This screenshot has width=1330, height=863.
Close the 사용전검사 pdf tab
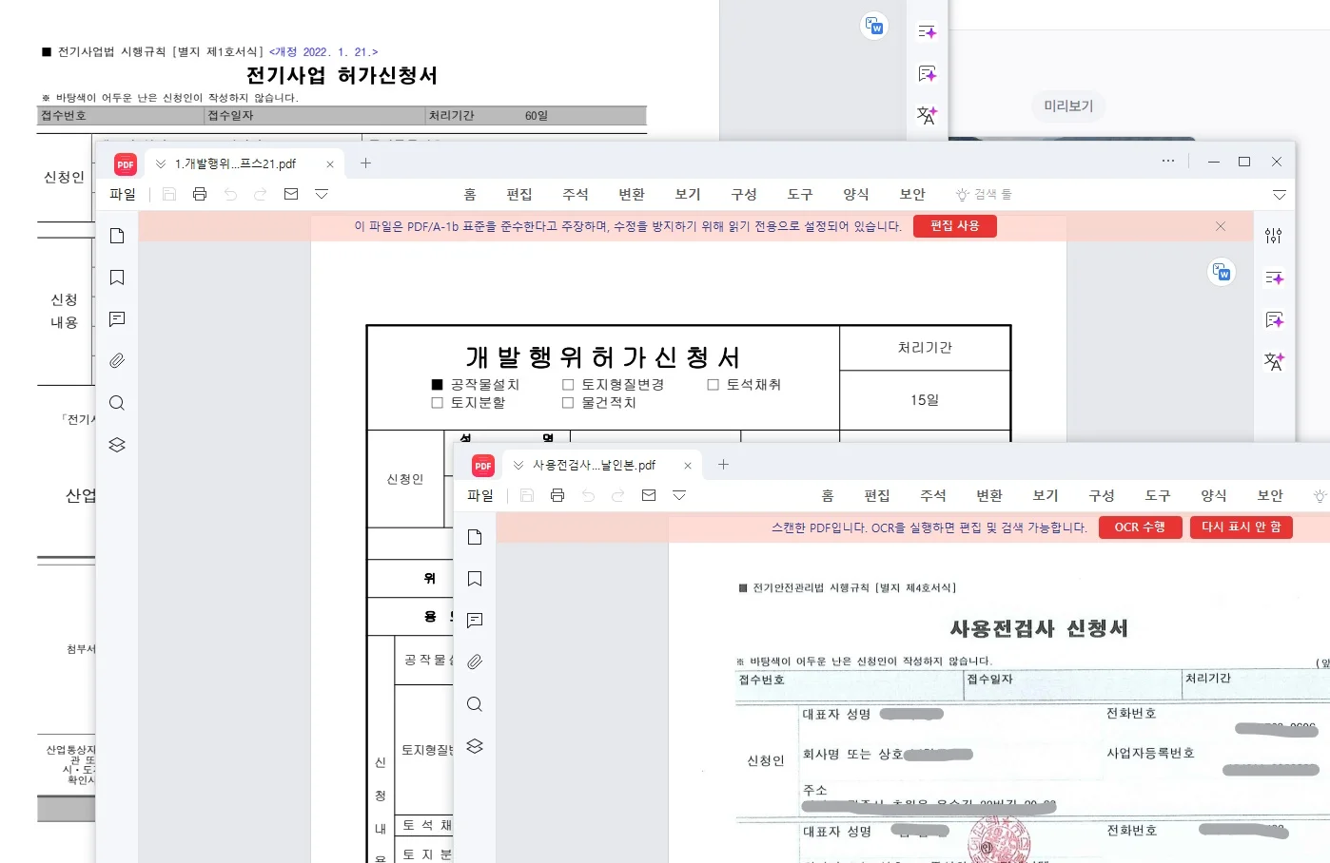click(x=688, y=466)
